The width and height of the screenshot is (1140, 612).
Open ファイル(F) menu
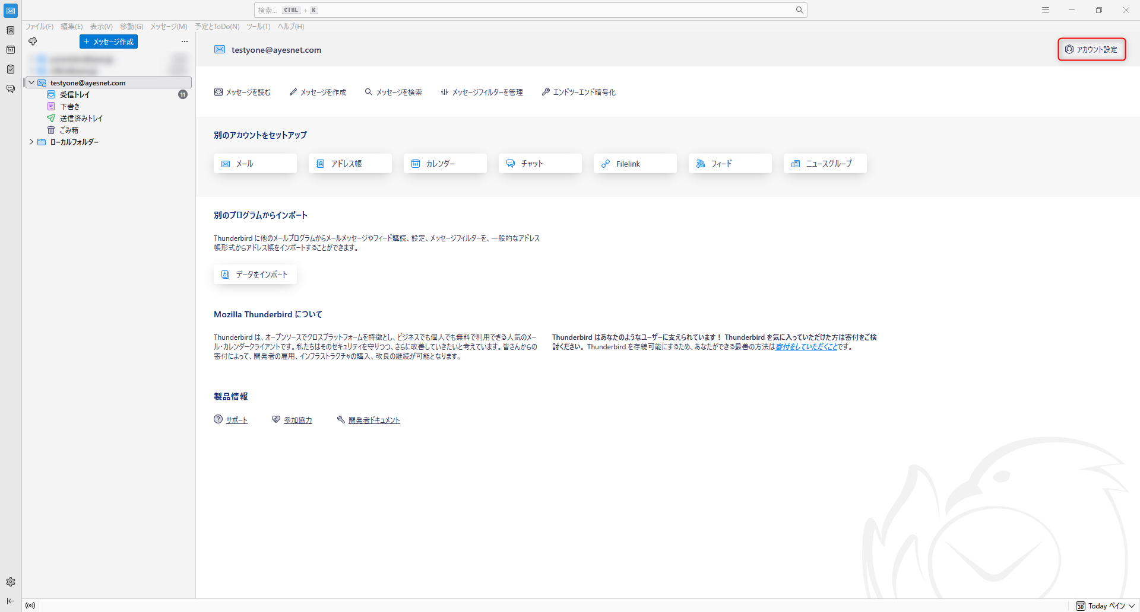[39, 27]
